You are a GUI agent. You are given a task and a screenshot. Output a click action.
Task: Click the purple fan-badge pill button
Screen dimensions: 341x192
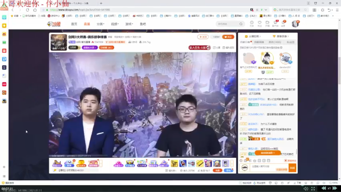click(90, 47)
